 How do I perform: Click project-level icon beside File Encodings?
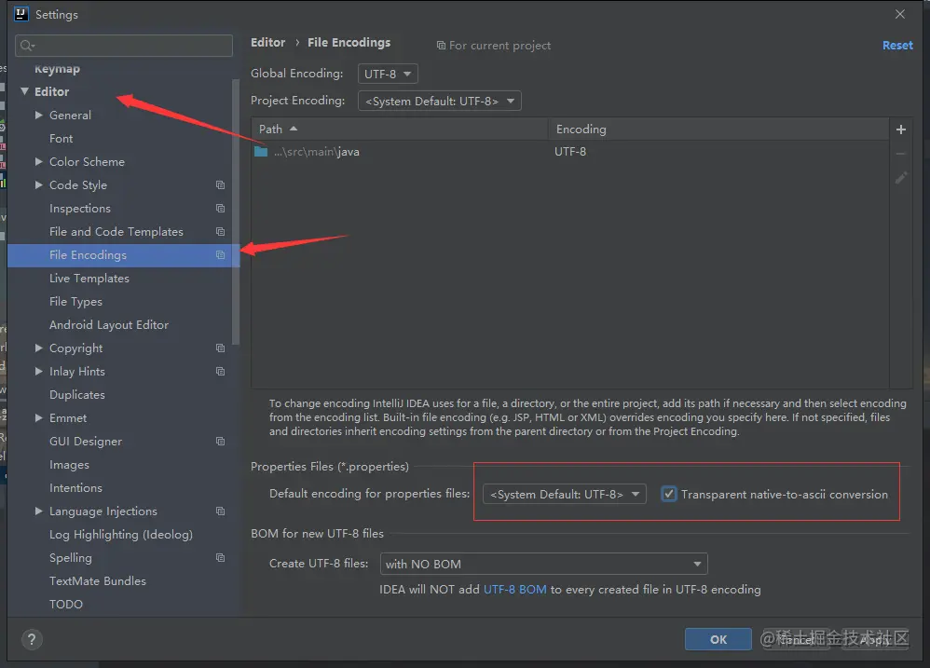[221, 255]
